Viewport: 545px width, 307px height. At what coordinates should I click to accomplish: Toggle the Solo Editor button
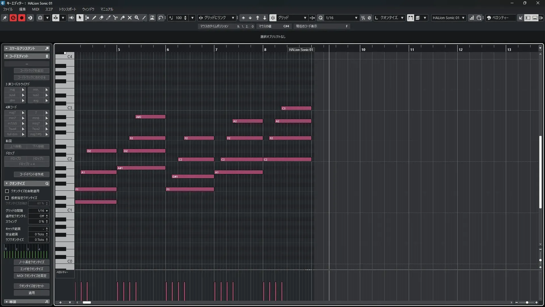13,18
